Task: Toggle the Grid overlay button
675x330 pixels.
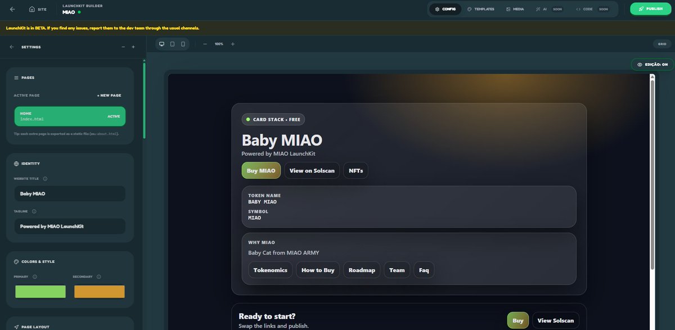Action: [662, 44]
